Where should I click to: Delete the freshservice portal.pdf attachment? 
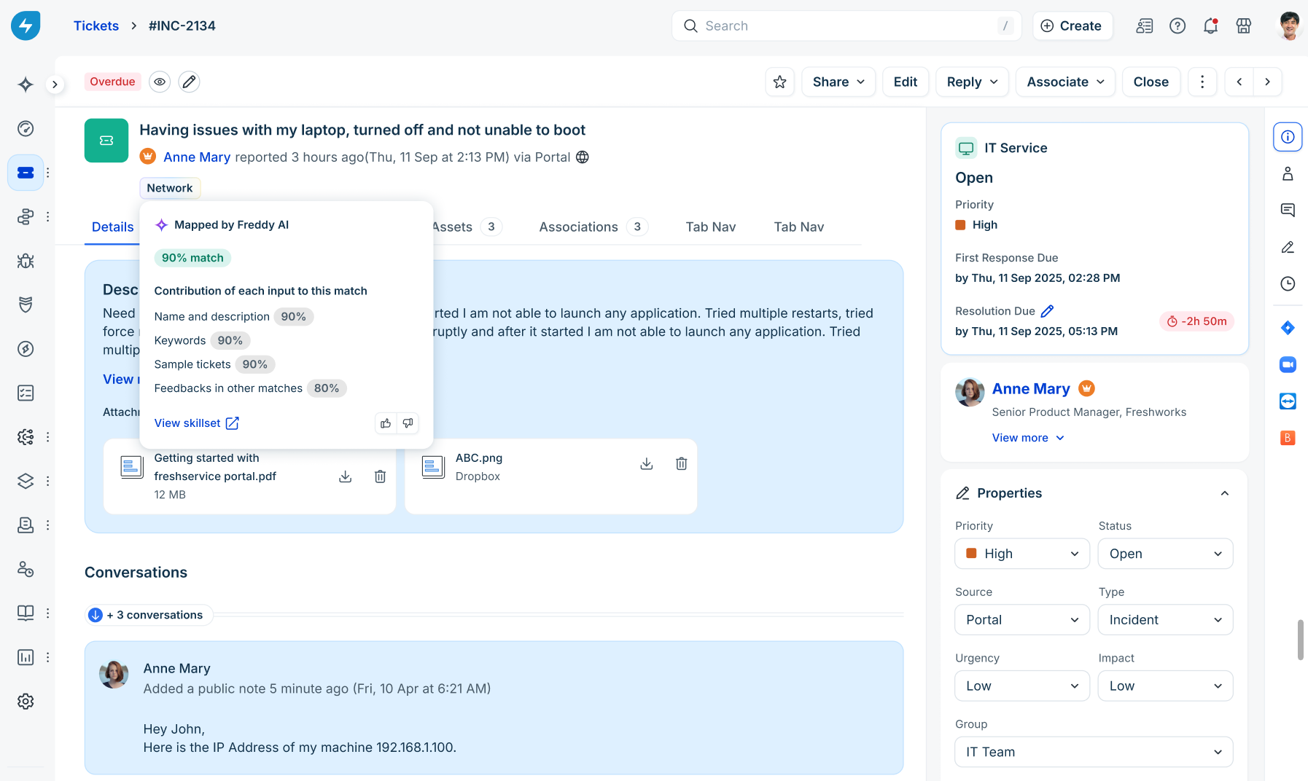point(380,476)
